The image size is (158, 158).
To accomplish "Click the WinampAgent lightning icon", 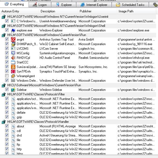I will tap(13, 76).
